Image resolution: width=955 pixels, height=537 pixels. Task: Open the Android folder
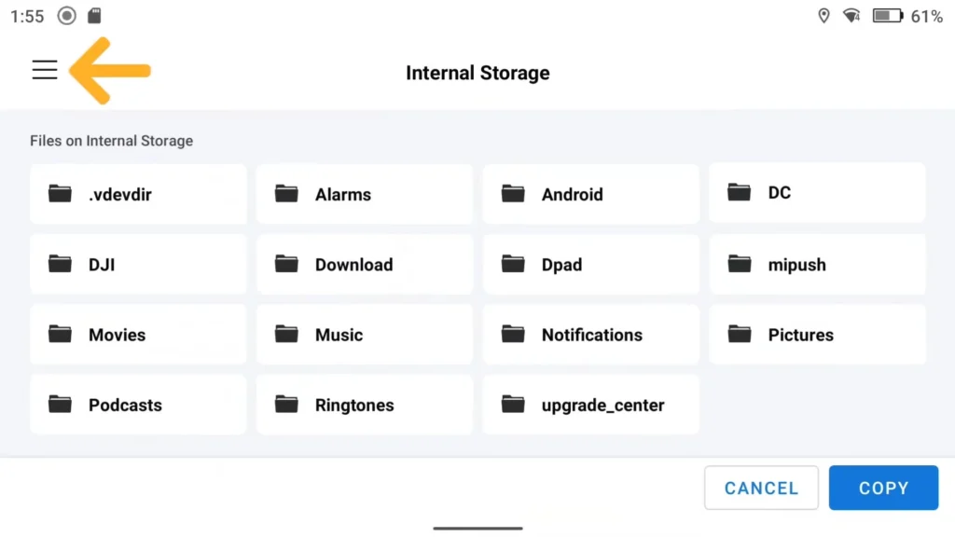(590, 194)
